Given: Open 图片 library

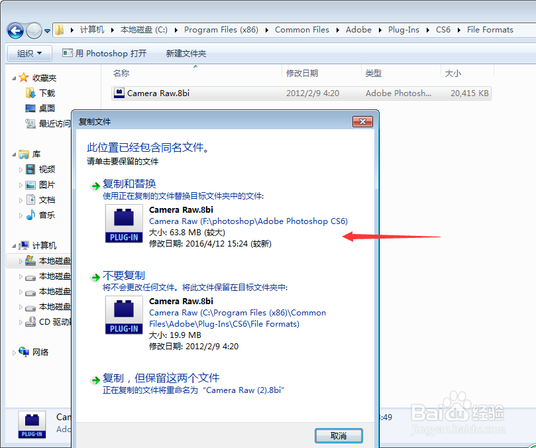Looking at the screenshot, I should tap(47, 185).
